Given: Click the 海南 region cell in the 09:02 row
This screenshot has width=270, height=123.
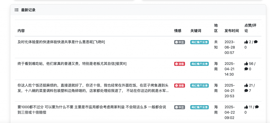Looking at the screenshot, I should 216,110.
